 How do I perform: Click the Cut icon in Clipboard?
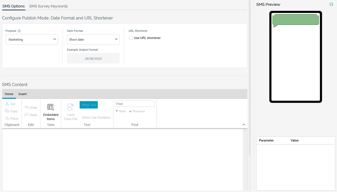tap(7, 104)
